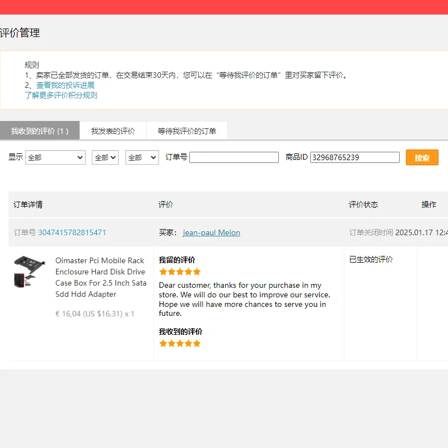Image resolution: width=448 pixels, height=448 pixels.
Task: Click the 商品ID input field
Action: coord(354,157)
